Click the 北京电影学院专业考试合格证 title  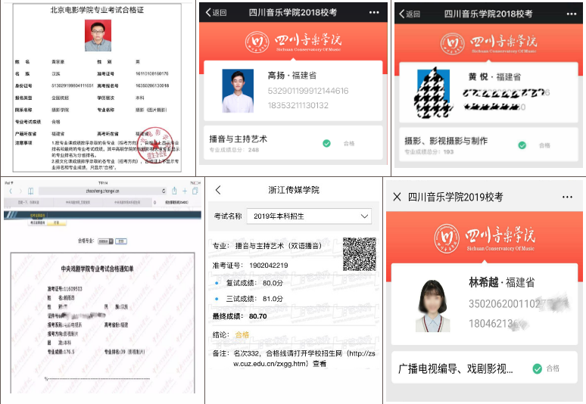pos(97,10)
